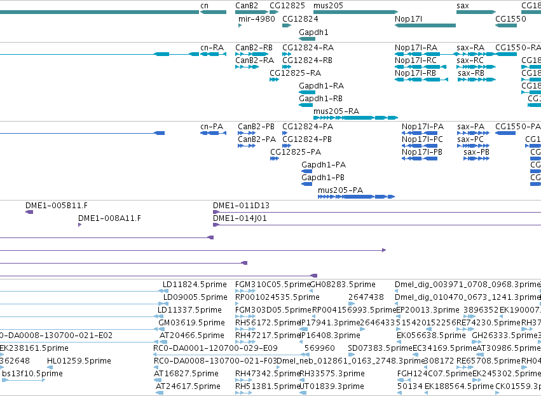Click the Nop17l-RB transcript label
The image size is (541, 396).
(415, 73)
